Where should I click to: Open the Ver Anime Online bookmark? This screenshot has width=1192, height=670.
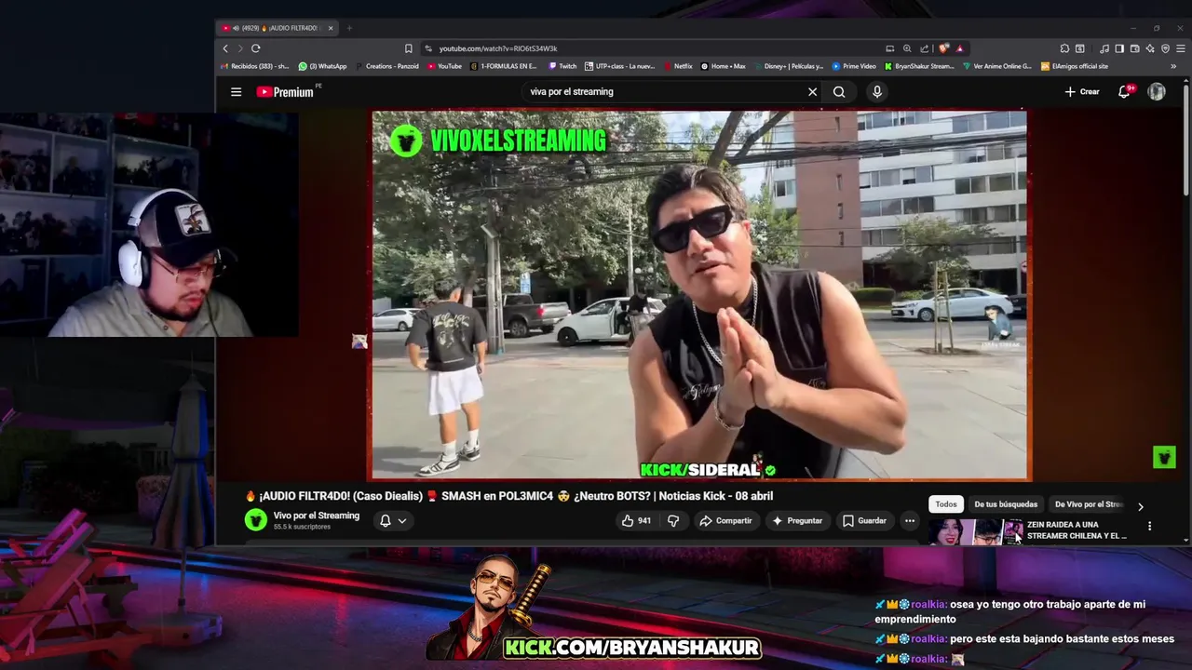click(x=997, y=66)
